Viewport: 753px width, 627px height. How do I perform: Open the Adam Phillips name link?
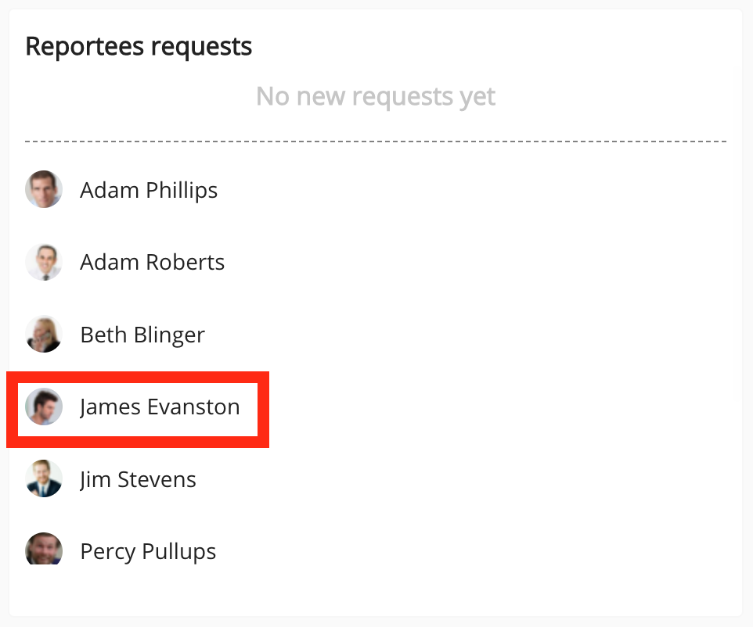coord(149,190)
